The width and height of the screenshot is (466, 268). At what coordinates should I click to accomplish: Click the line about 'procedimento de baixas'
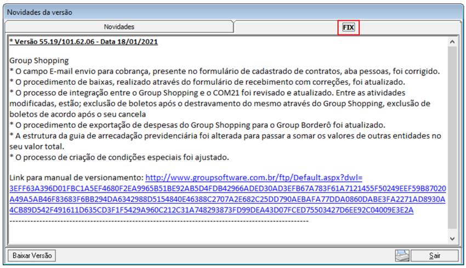(x=207, y=82)
